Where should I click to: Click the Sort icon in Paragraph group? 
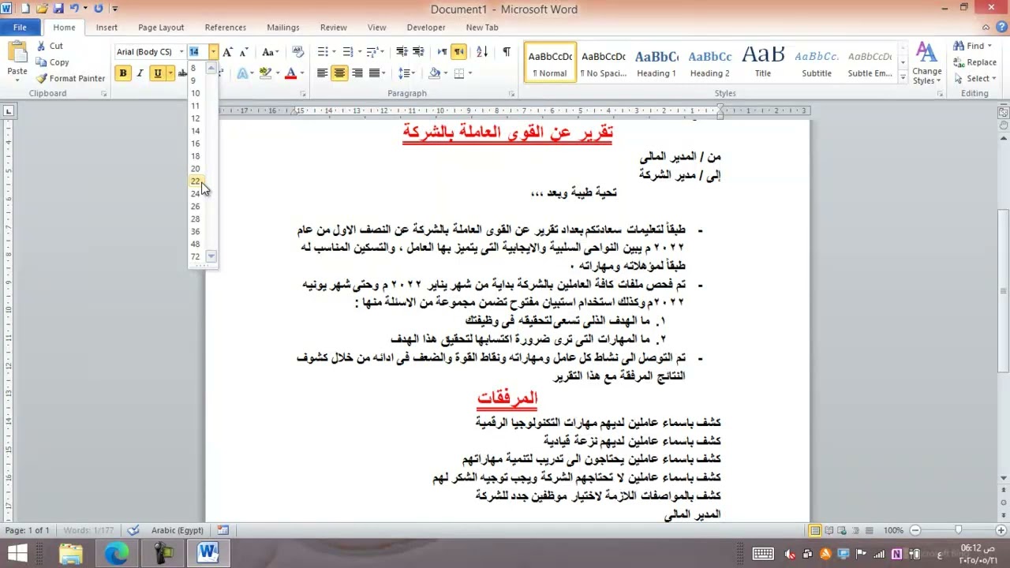tap(482, 52)
